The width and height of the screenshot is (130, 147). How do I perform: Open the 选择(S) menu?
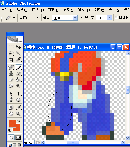coord(69,10)
